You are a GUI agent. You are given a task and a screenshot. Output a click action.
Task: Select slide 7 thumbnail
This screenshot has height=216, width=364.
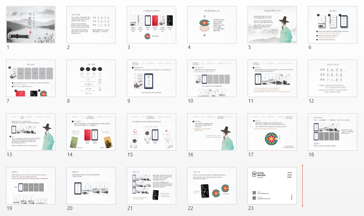tap(31, 78)
